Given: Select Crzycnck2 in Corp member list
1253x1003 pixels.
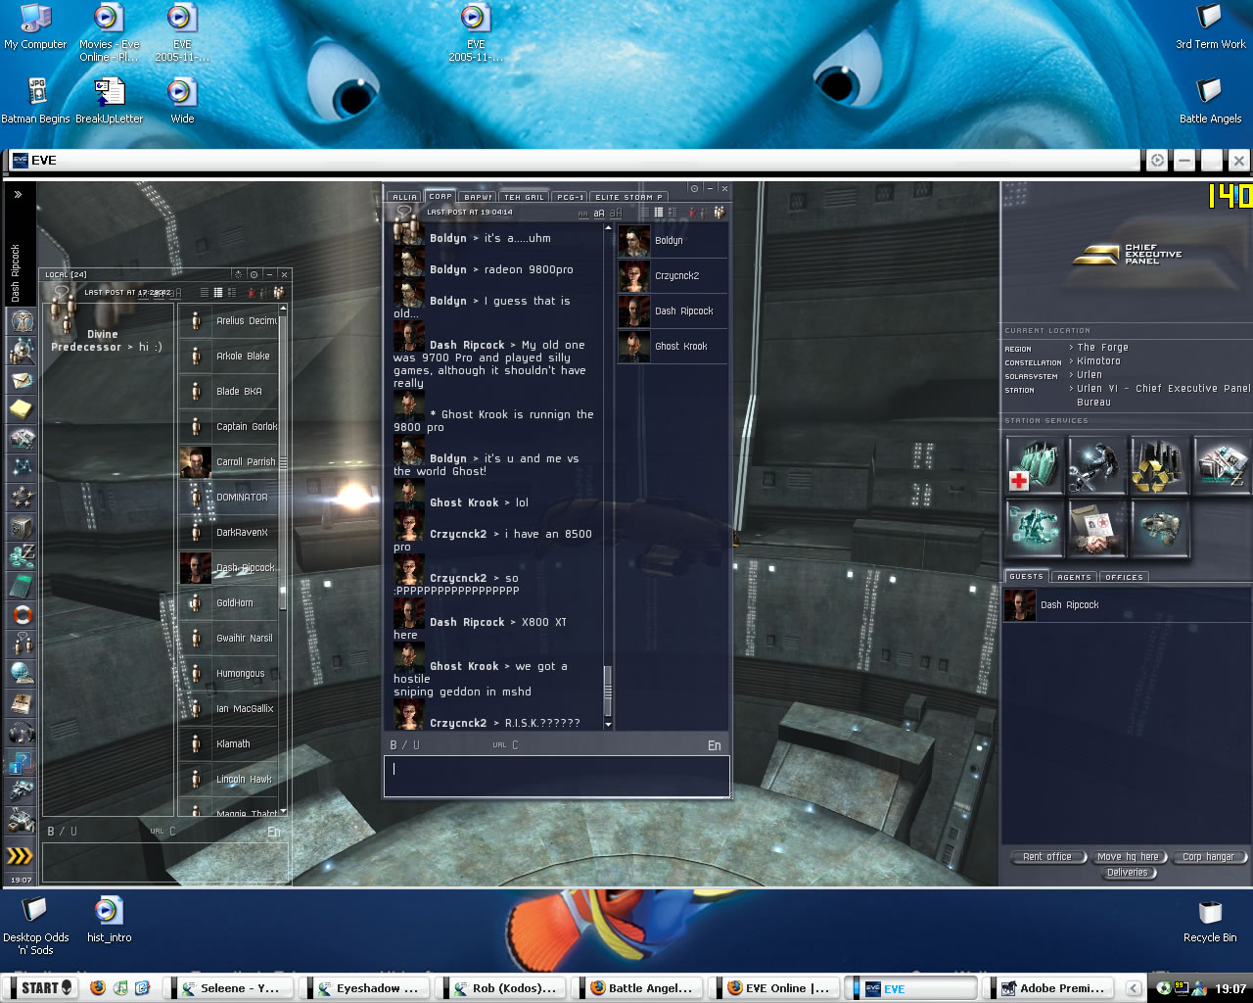Looking at the screenshot, I should [x=673, y=275].
